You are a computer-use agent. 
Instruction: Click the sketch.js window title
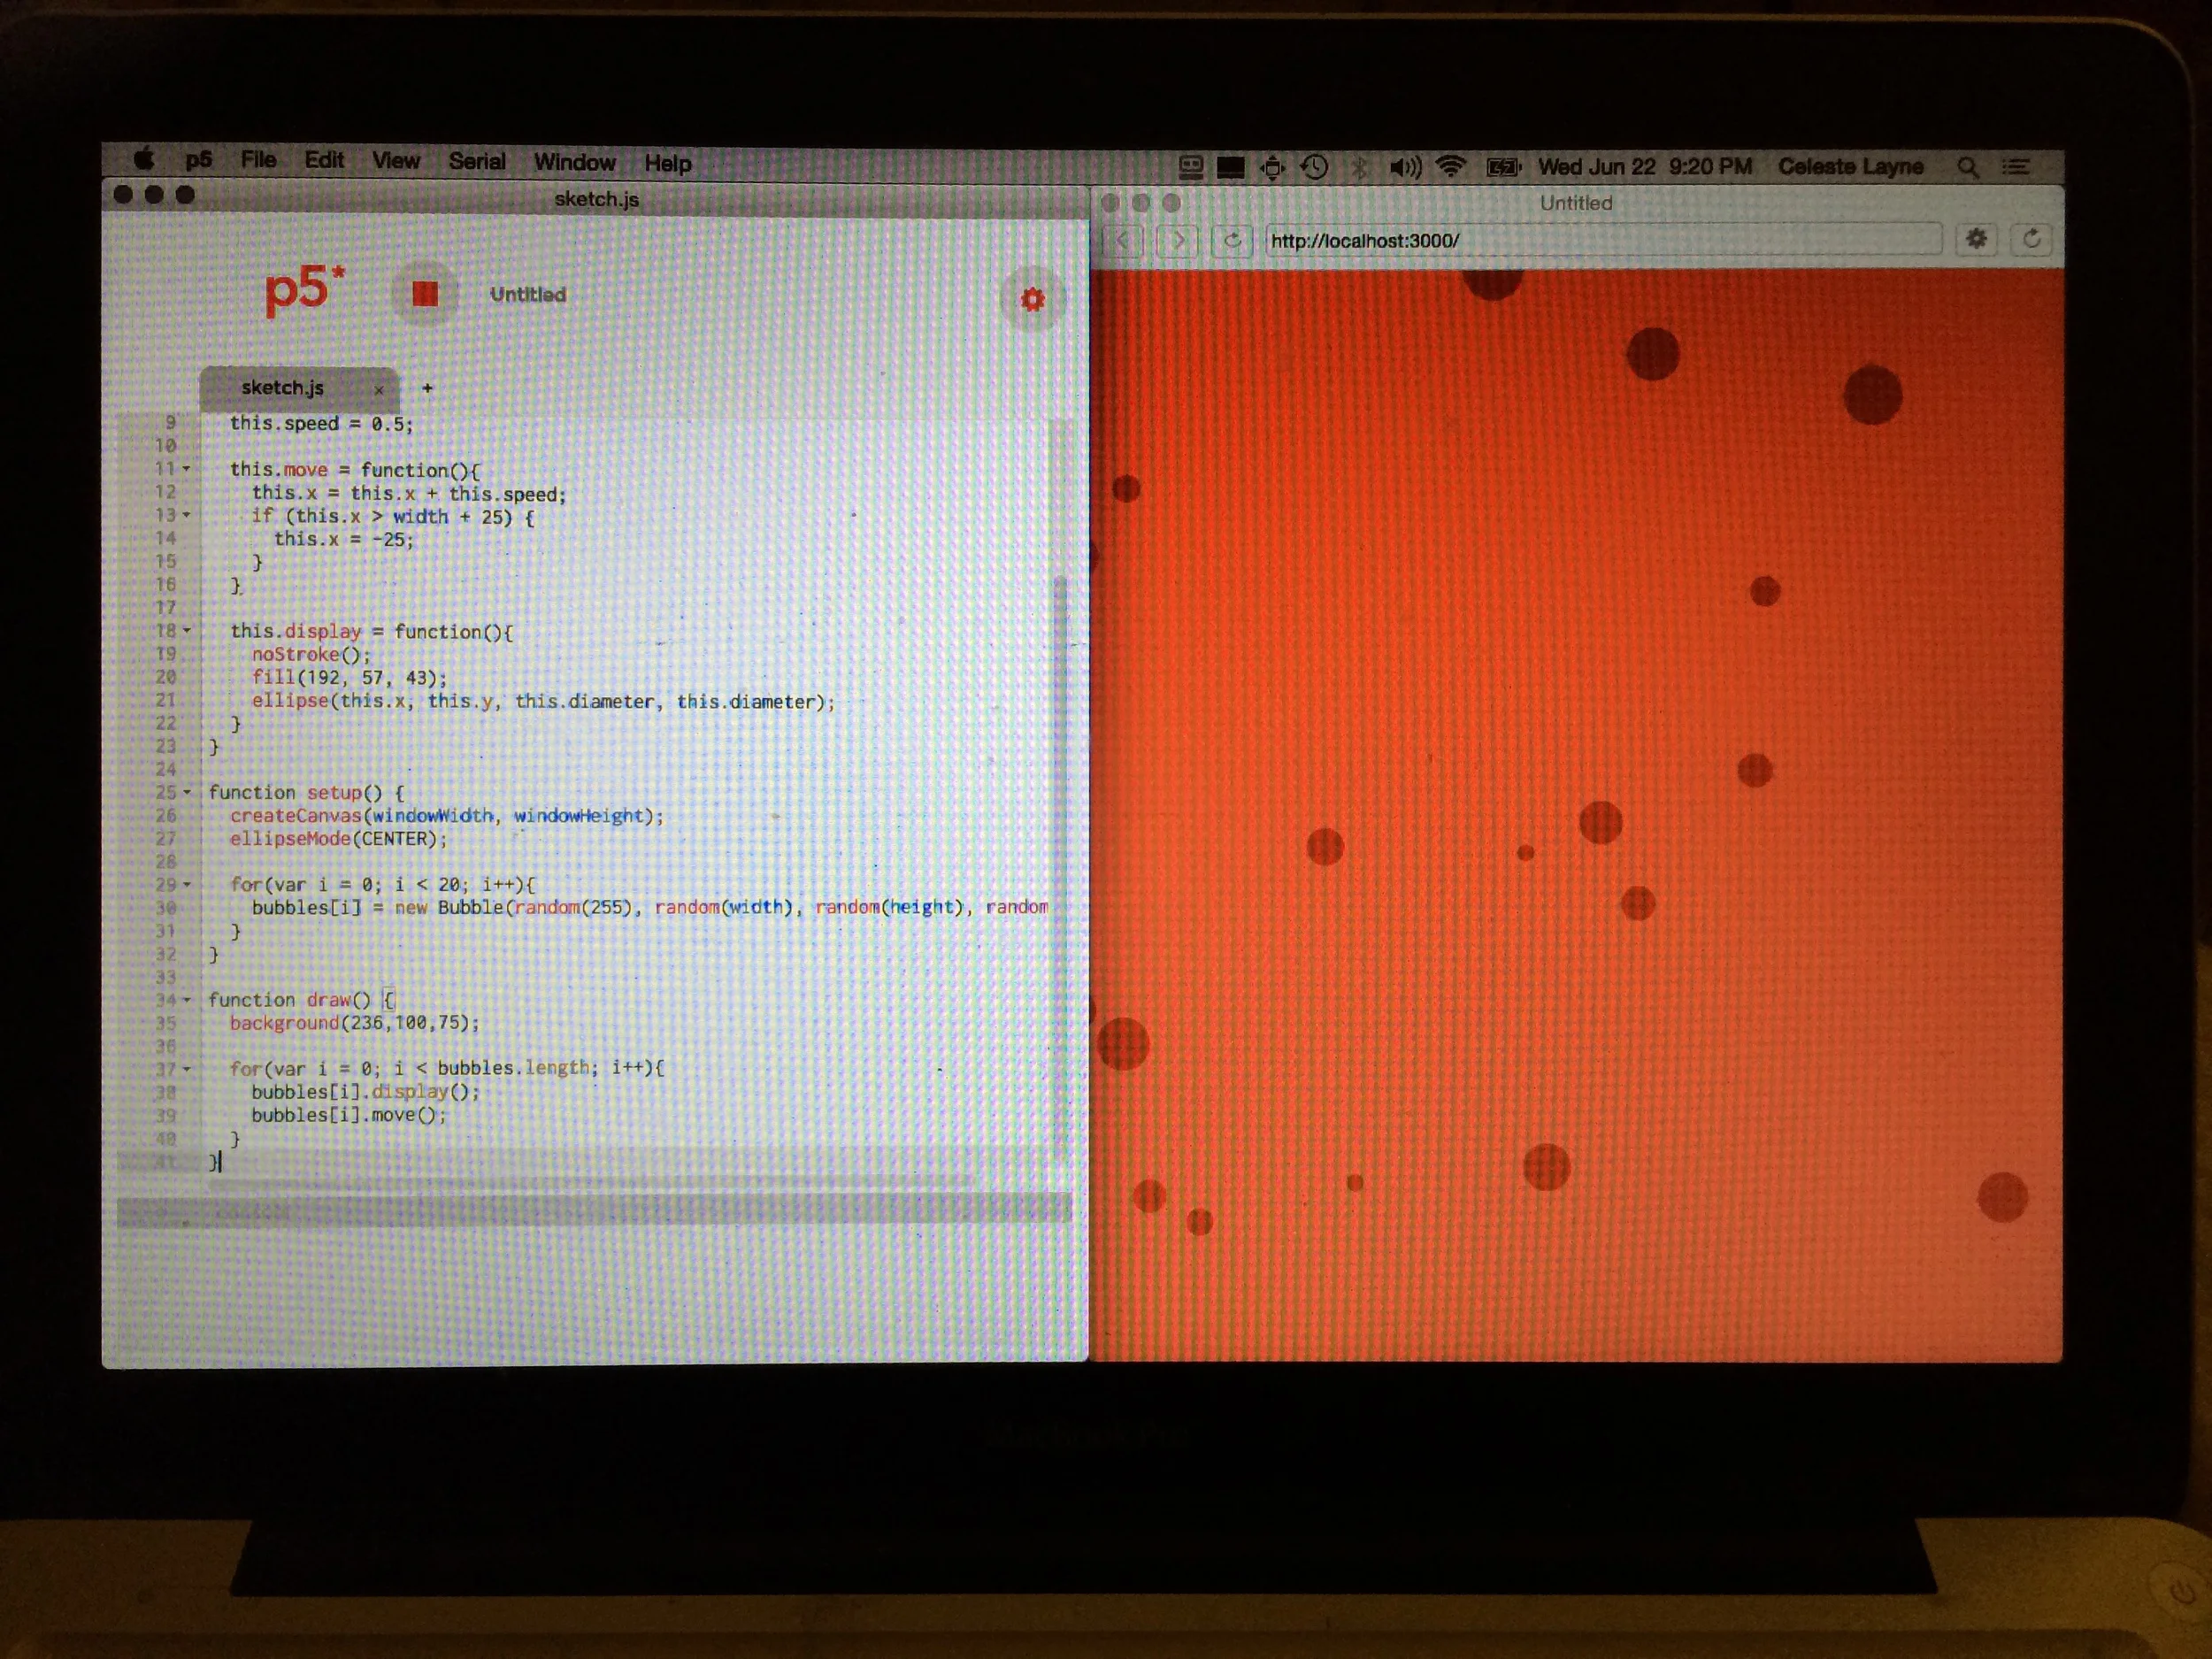(597, 199)
